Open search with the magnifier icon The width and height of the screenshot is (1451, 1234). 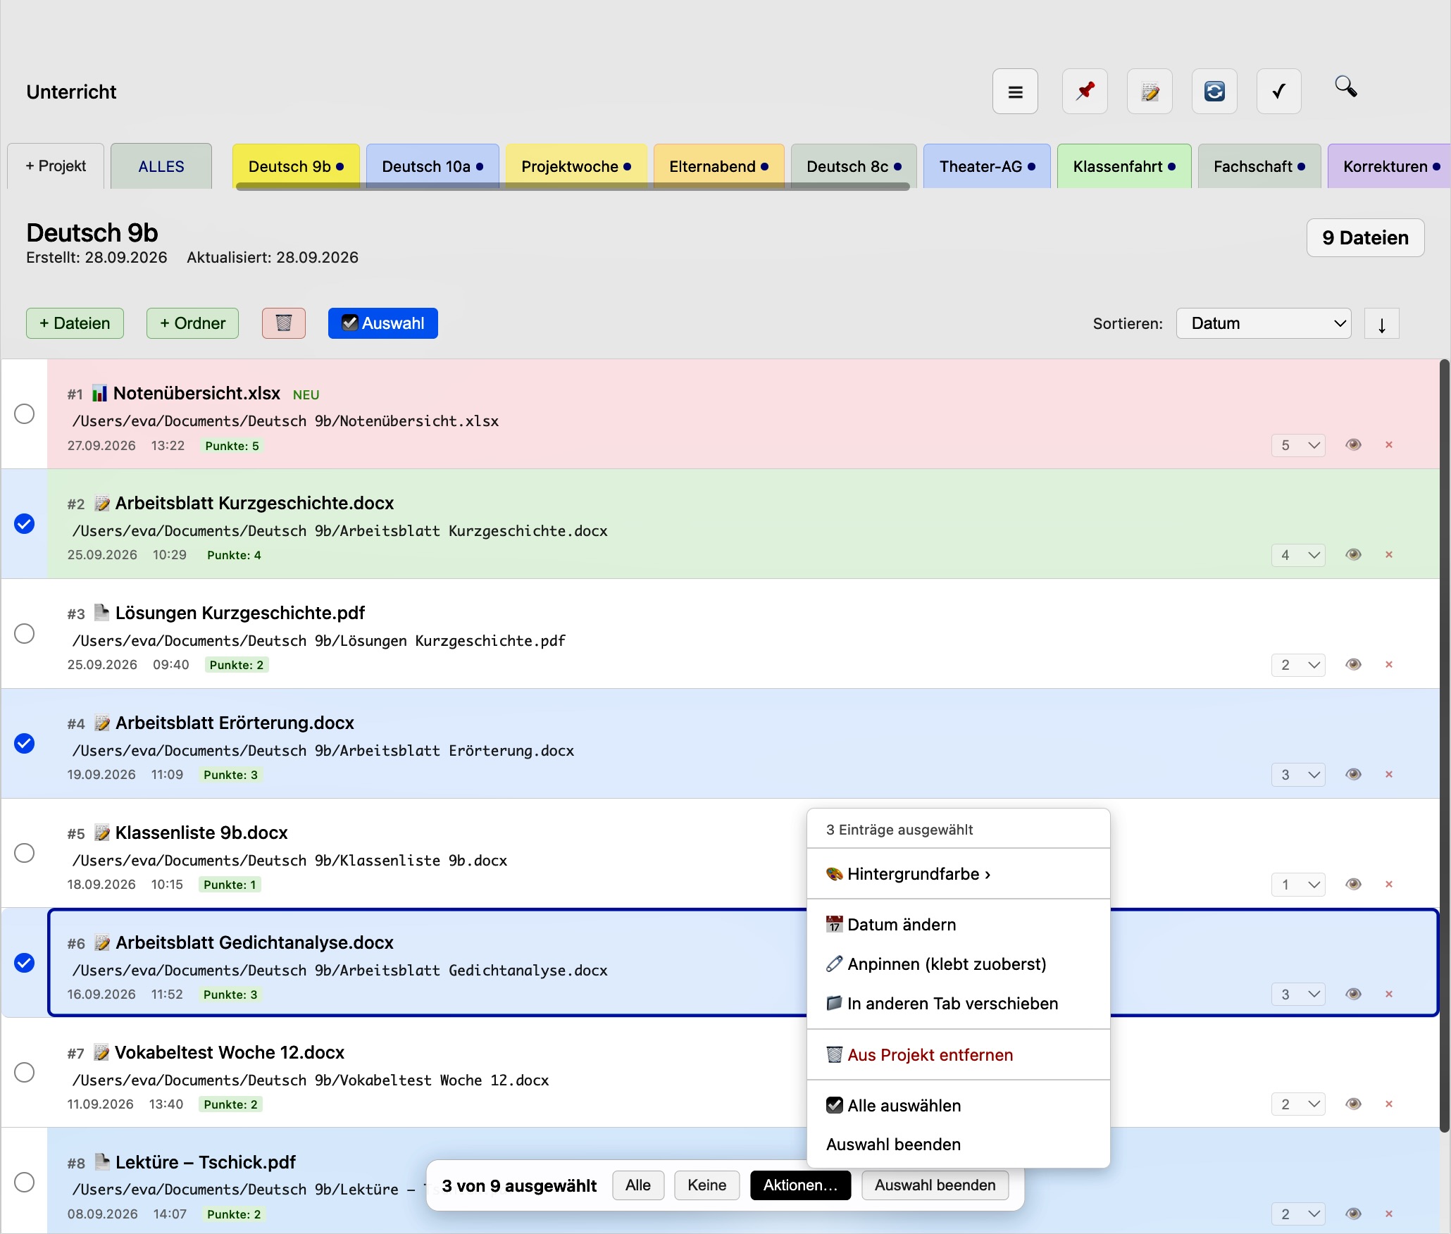pyautogui.click(x=1345, y=87)
